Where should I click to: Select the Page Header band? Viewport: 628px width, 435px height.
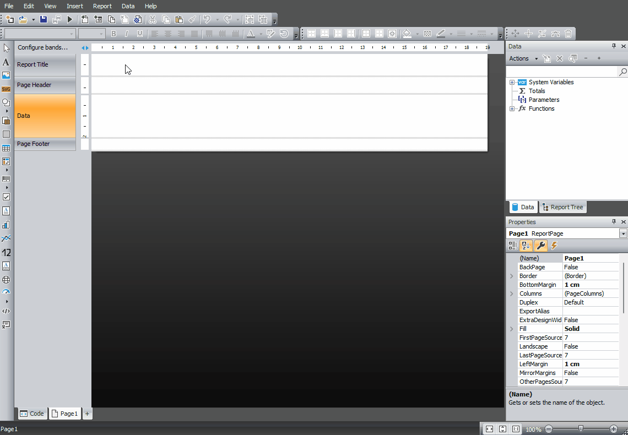(x=45, y=85)
